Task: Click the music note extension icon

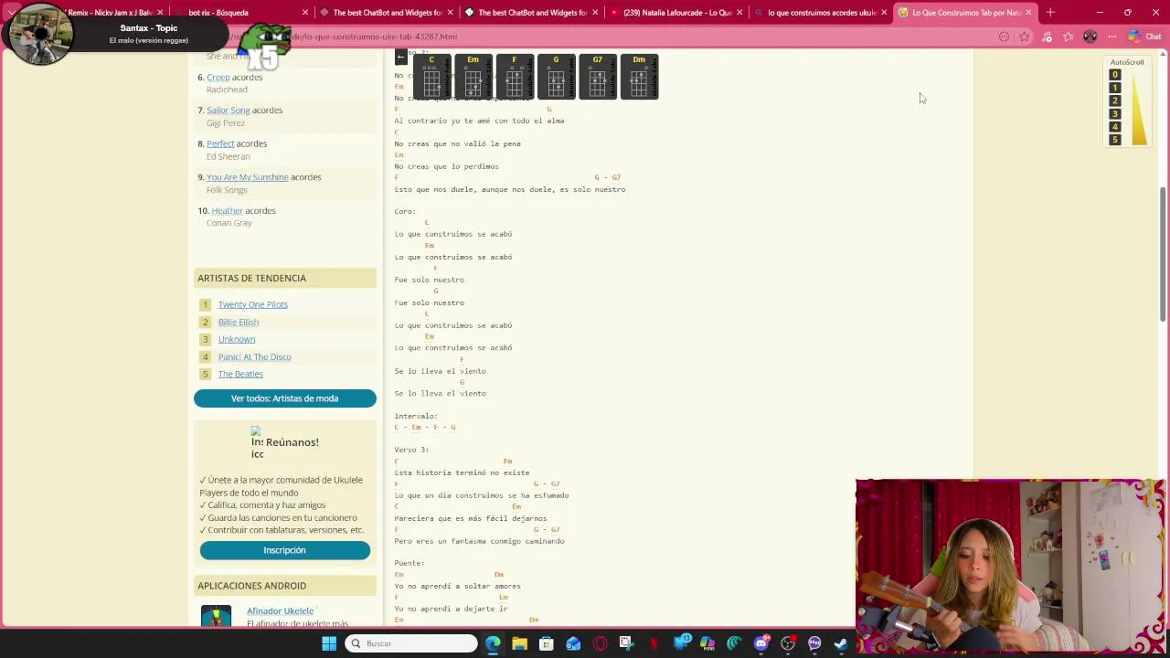Action: pyautogui.click(x=1047, y=37)
